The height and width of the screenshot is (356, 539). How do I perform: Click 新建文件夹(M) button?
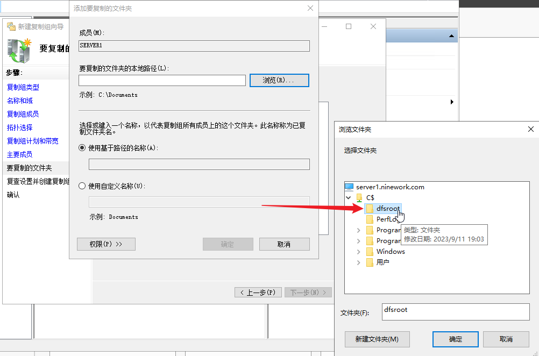click(377, 339)
